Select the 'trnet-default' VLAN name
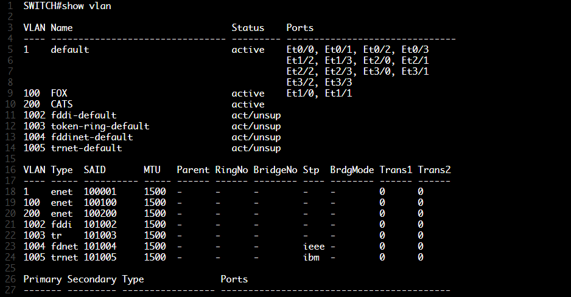 coord(86,148)
